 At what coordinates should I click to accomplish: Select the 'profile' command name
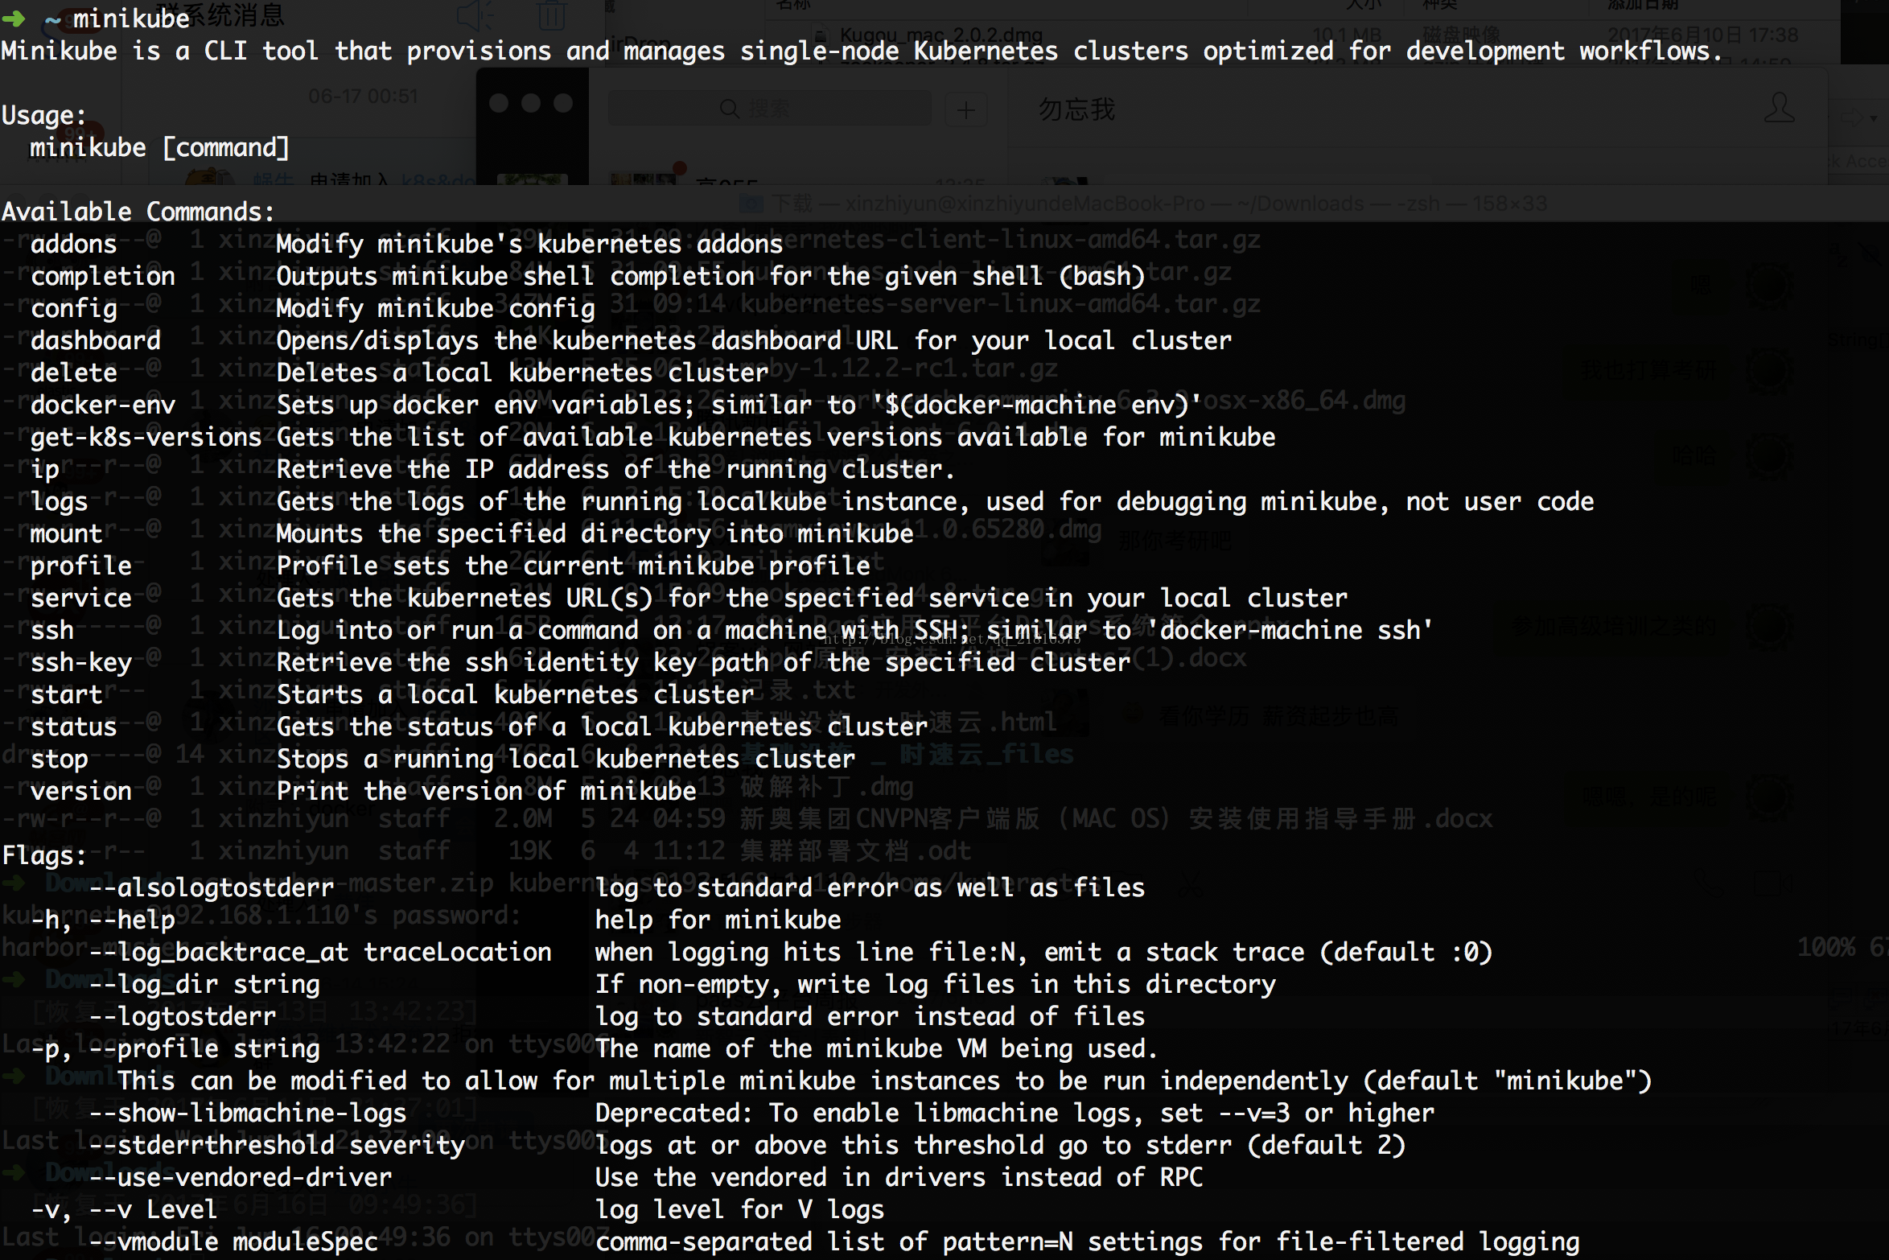[80, 566]
